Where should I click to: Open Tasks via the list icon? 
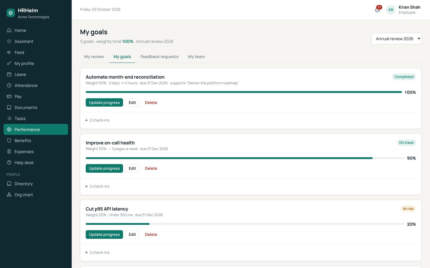click(x=9, y=118)
